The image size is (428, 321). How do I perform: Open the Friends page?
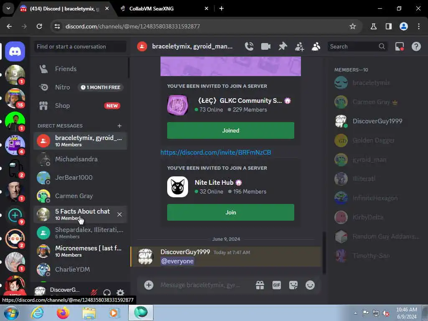click(80, 69)
